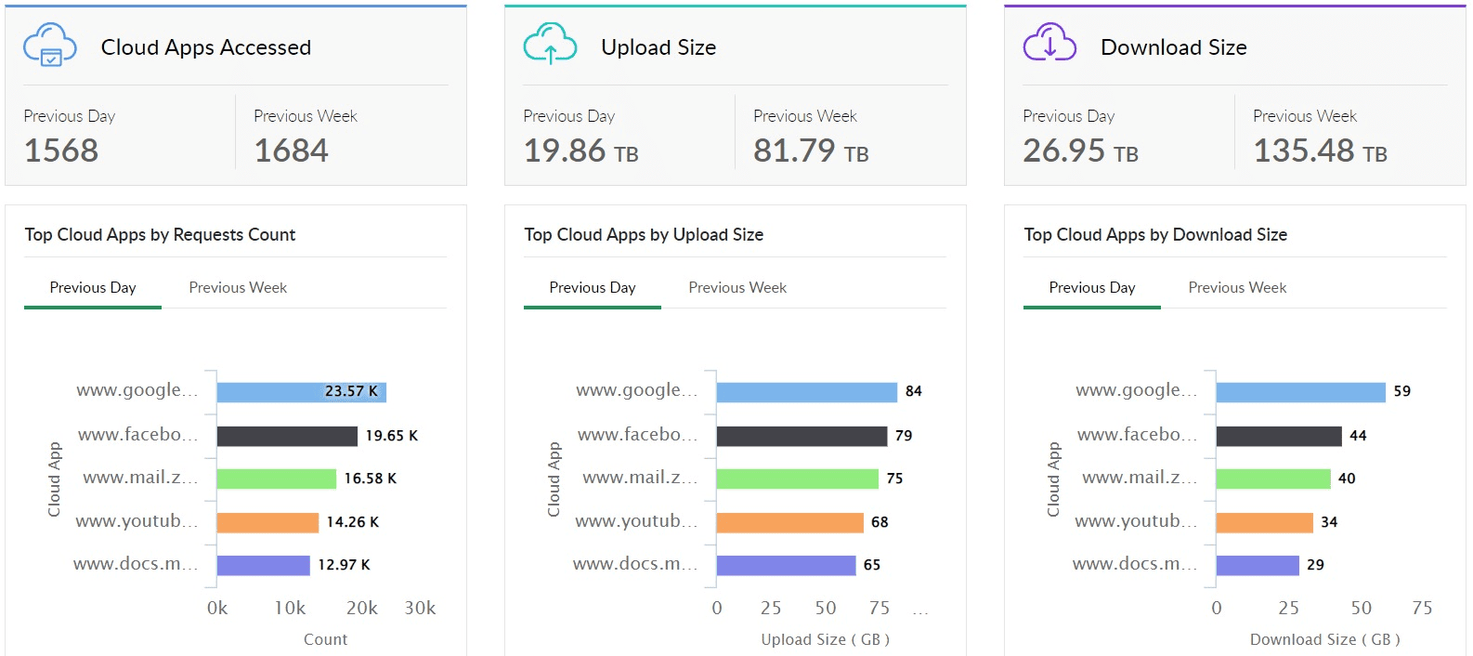1473x656 pixels.
Task: Click the youtube download bar valued 34
Action: [x=1265, y=522]
